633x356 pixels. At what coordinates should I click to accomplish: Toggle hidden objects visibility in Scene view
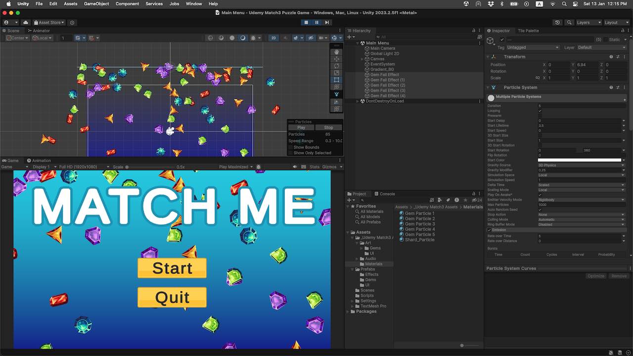coord(311,38)
